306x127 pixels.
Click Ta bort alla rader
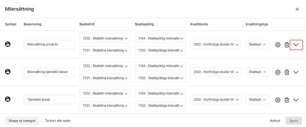point(58,121)
